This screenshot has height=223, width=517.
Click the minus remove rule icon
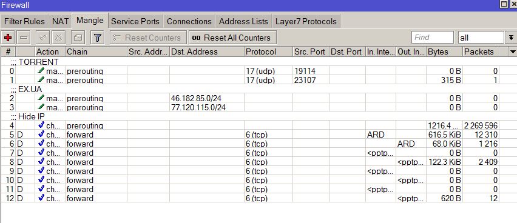(x=24, y=38)
